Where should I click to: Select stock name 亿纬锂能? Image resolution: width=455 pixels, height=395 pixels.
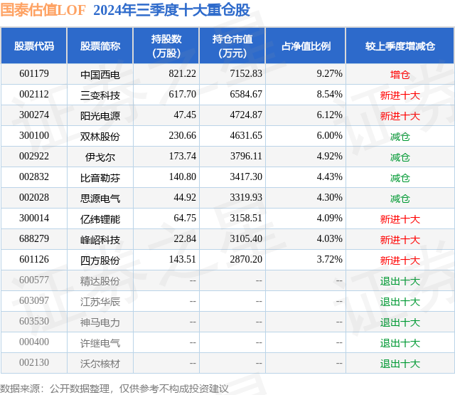pyautogui.click(x=100, y=219)
